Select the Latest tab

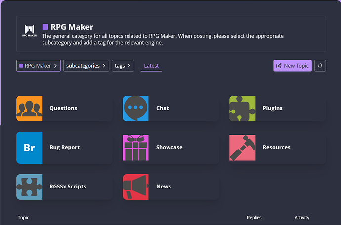click(x=151, y=66)
